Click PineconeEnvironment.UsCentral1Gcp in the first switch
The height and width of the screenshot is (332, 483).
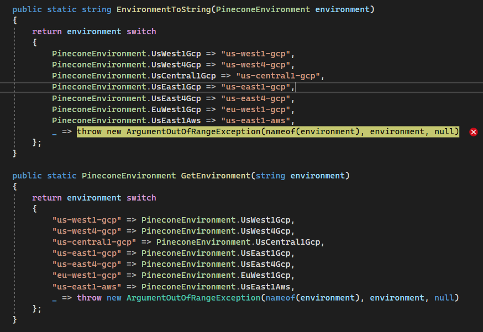134,76
